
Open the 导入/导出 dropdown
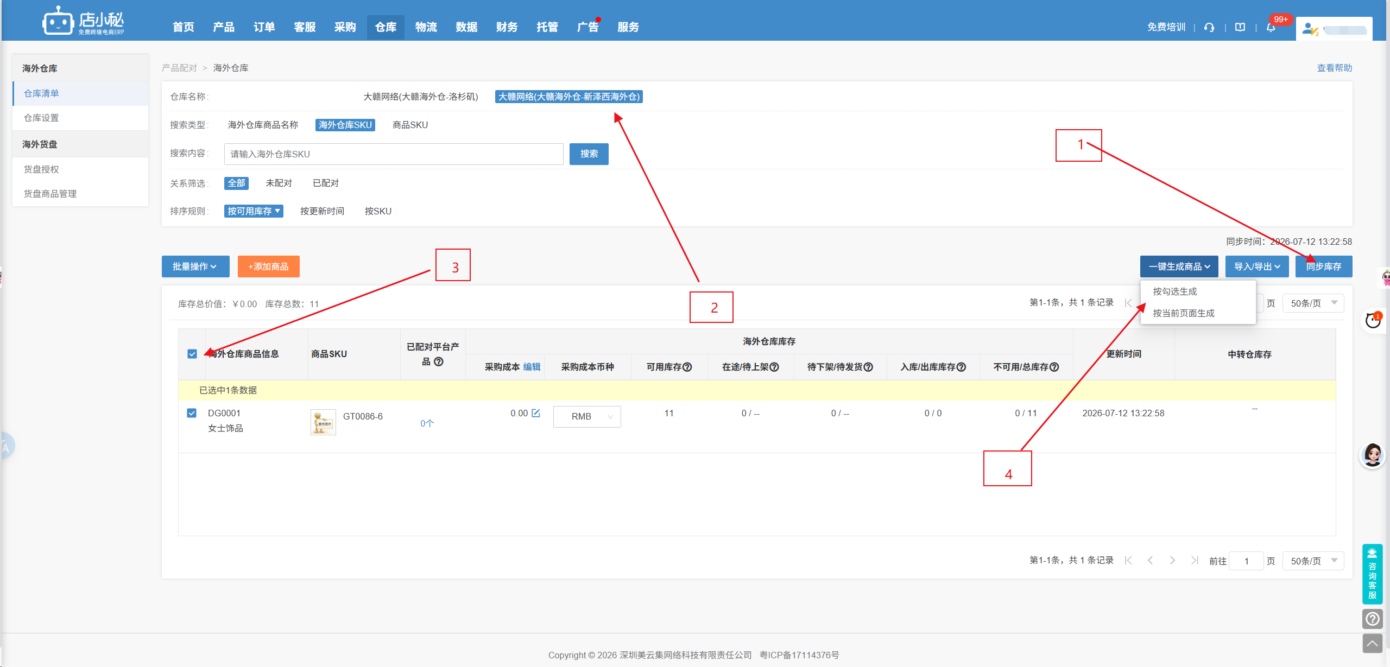[1257, 266]
